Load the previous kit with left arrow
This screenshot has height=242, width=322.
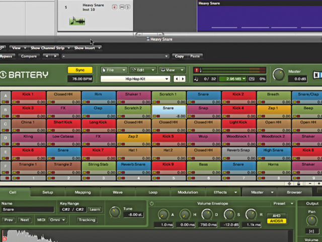pos(177,79)
